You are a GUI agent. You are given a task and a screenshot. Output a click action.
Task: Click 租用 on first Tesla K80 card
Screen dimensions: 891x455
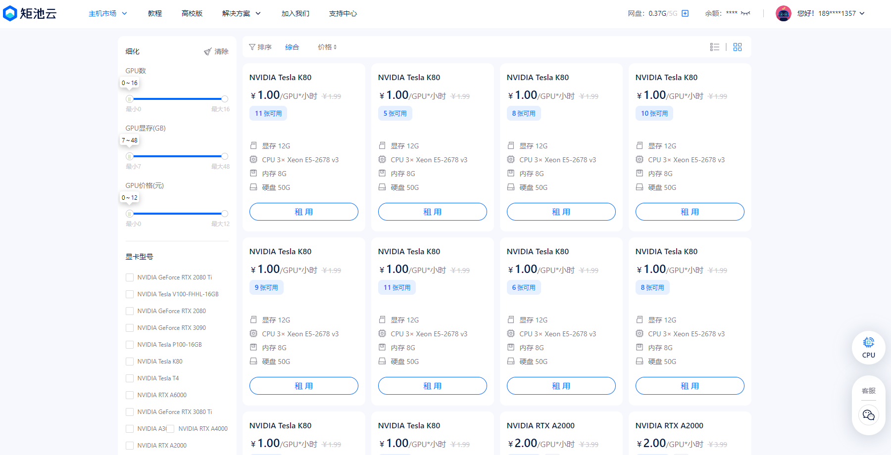pos(303,212)
